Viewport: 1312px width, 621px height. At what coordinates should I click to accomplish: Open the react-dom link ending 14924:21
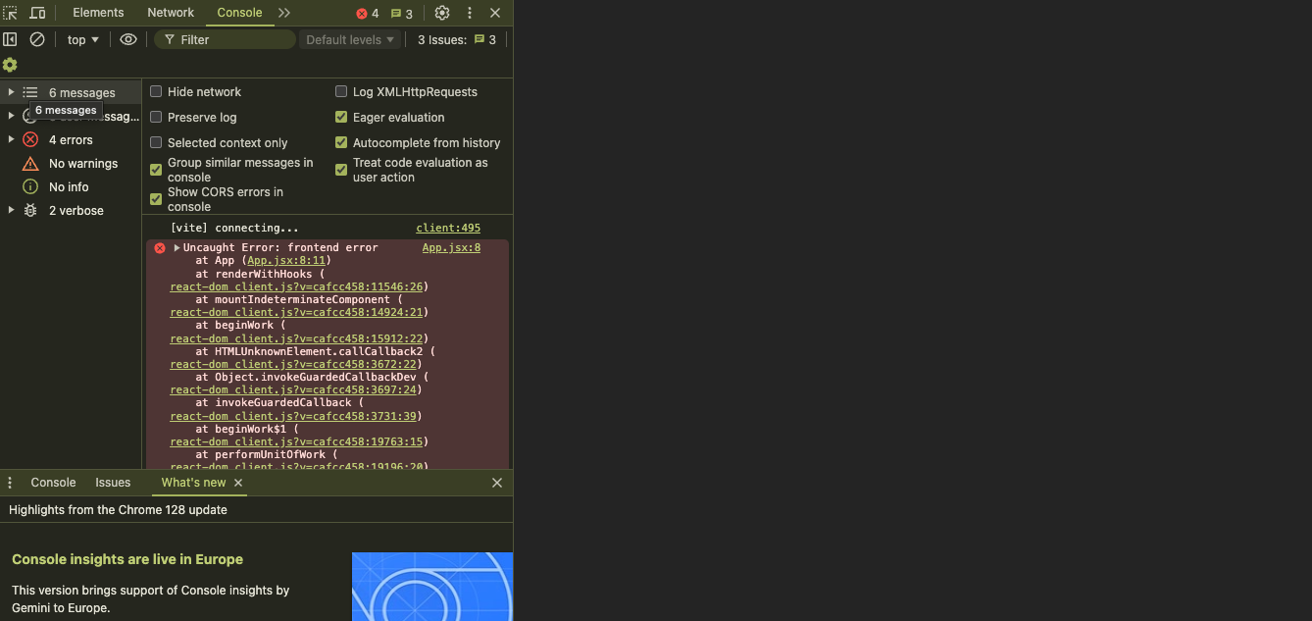[x=296, y=312]
